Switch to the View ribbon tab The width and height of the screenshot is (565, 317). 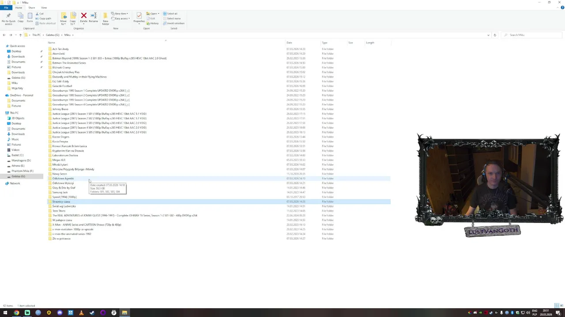[44, 7]
